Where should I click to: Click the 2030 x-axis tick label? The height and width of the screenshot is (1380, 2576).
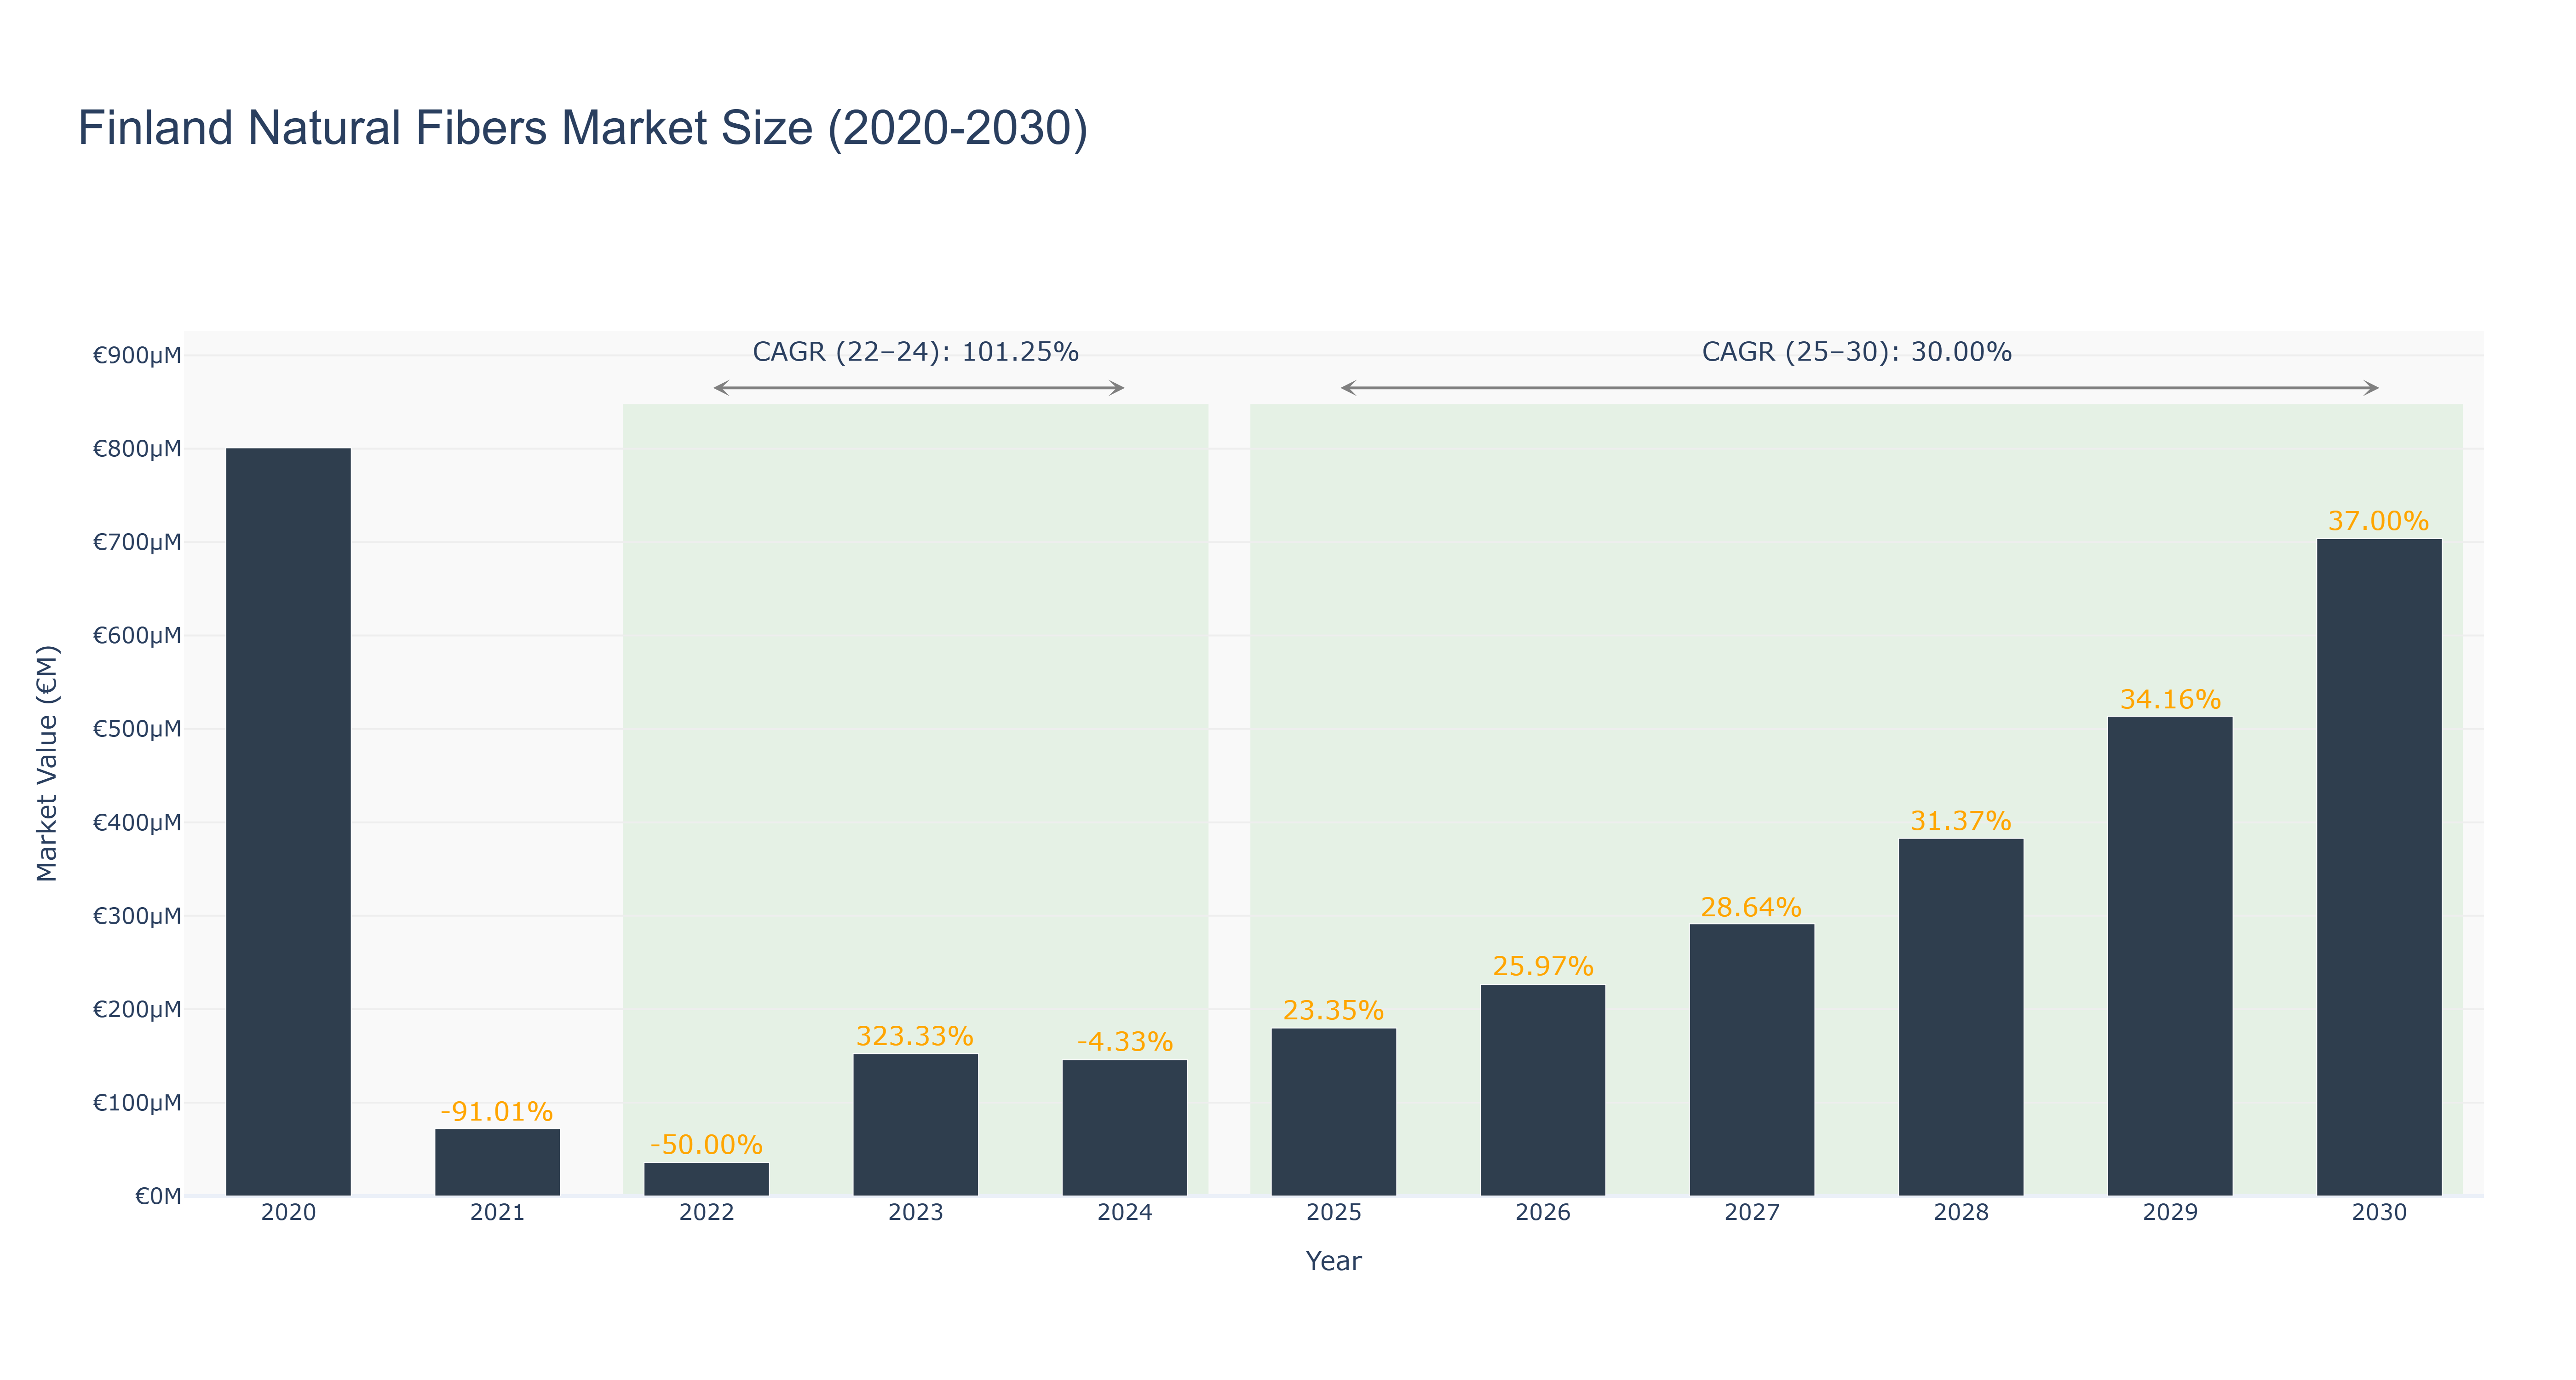coord(2378,1212)
